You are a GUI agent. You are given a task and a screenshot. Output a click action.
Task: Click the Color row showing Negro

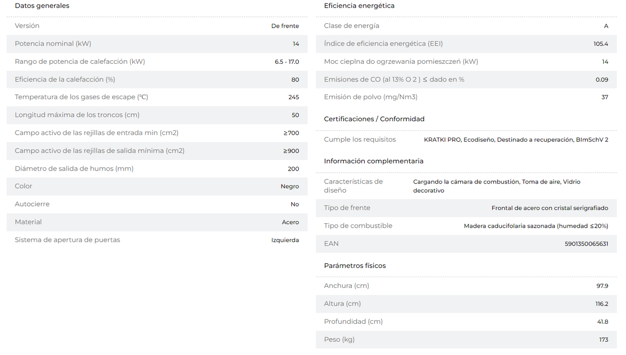tap(157, 186)
